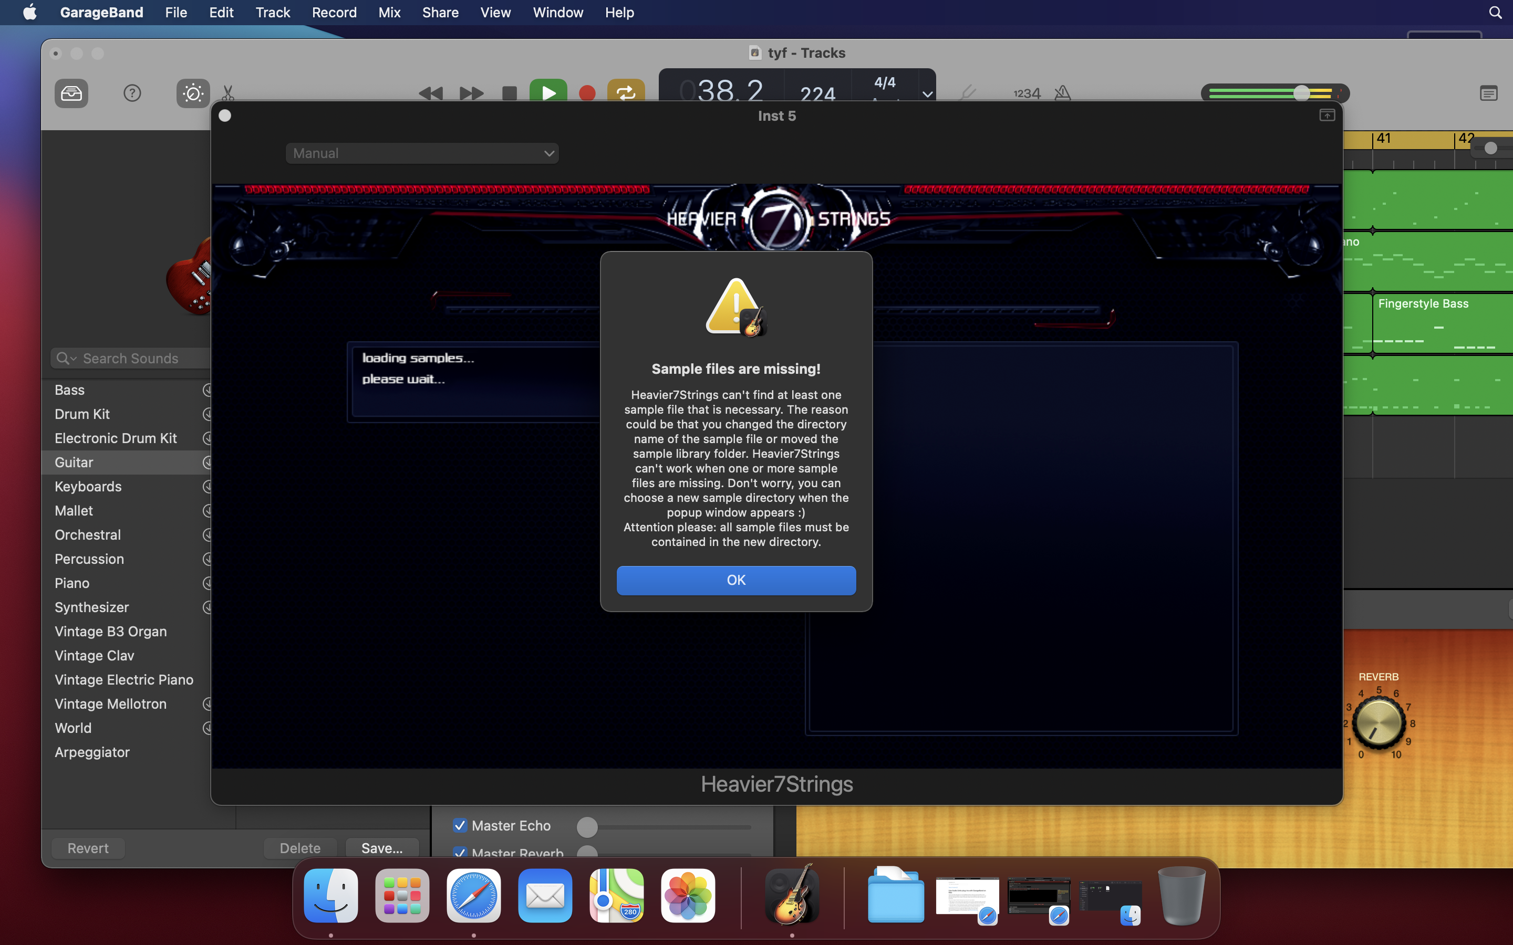The width and height of the screenshot is (1513, 945).
Task: Select Guitar category in sound browser
Action: click(73, 461)
